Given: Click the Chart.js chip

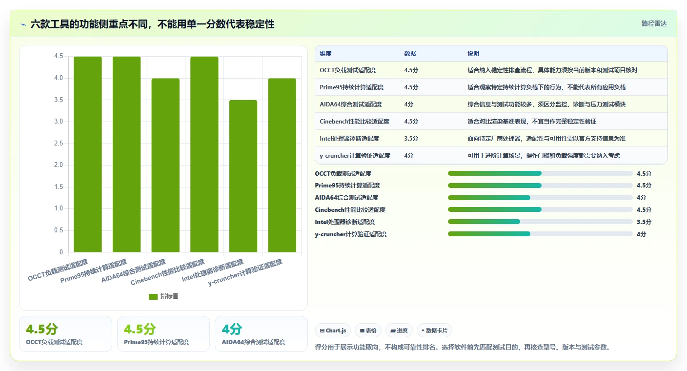Looking at the screenshot, I should [333, 330].
